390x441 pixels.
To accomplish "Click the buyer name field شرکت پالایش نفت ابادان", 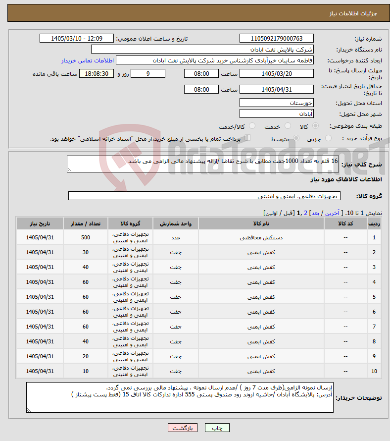I will point(202,49).
